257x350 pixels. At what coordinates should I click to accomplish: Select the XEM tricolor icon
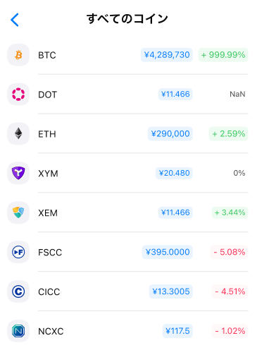pos(18,212)
